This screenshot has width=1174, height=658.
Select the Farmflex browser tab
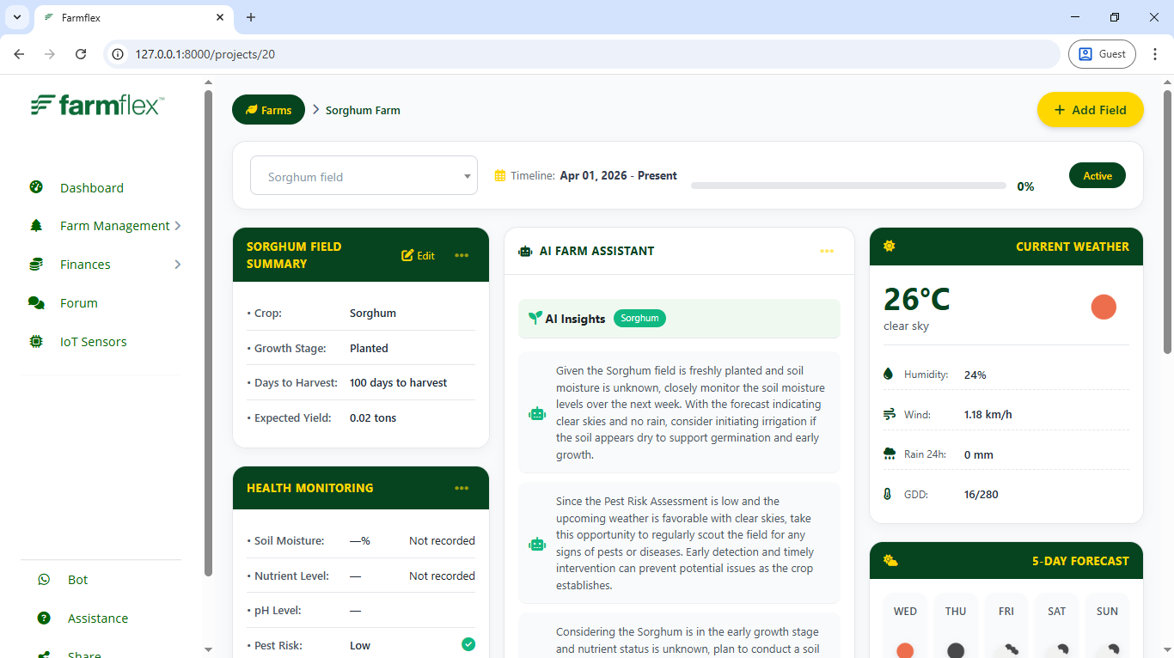point(133,17)
